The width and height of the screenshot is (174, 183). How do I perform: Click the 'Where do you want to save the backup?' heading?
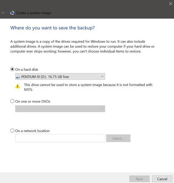(52, 28)
